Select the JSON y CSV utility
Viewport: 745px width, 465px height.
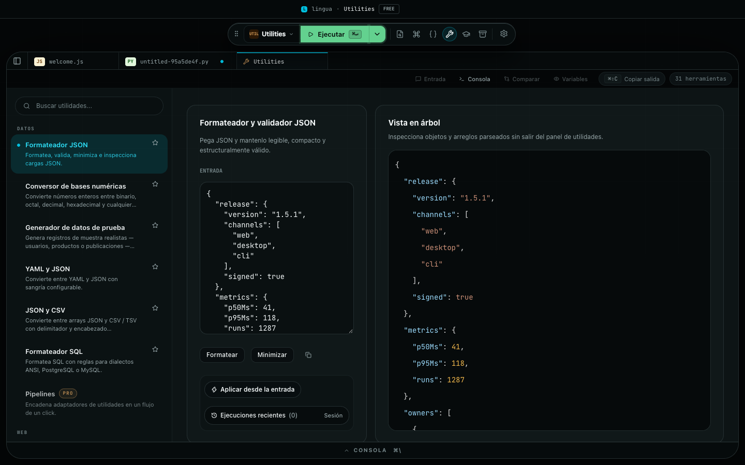click(89, 319)
